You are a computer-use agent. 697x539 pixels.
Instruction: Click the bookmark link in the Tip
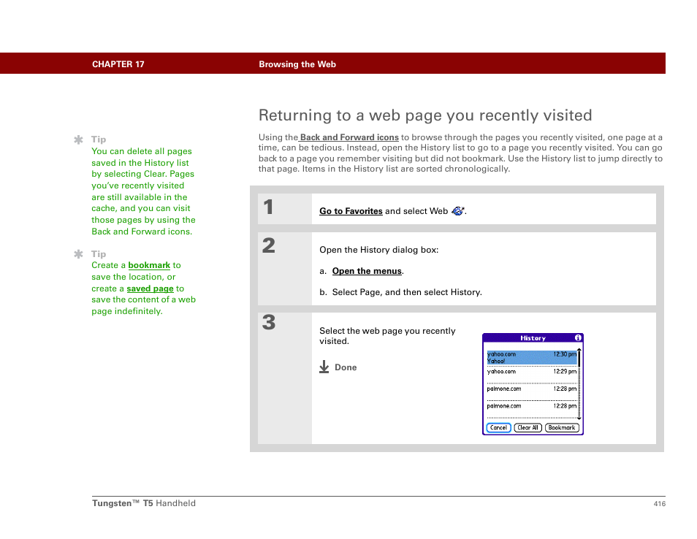(149, 265)
